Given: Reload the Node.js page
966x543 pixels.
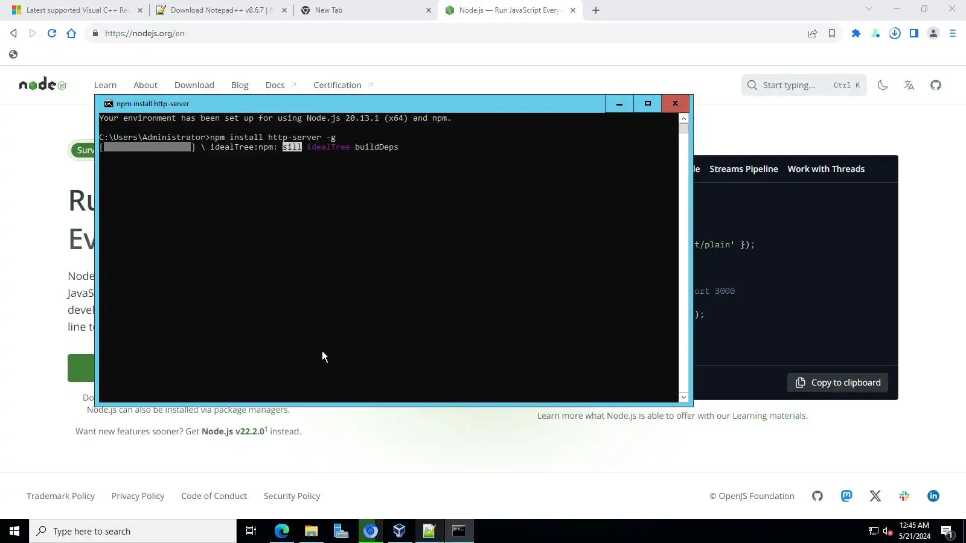Looking at the screenshot, I should (52, 33).
